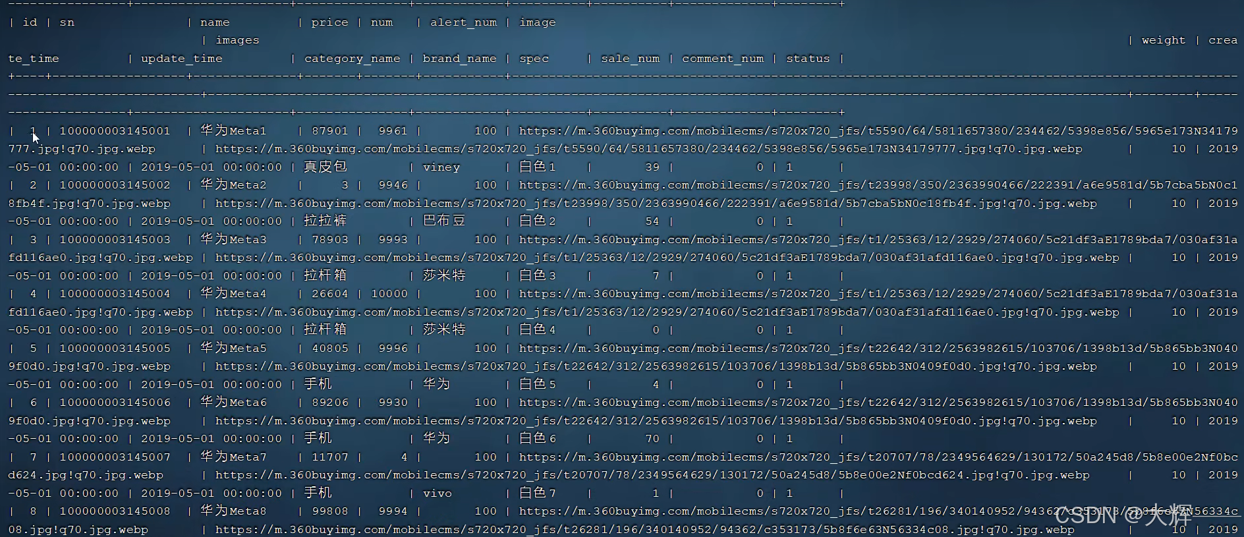Click brand name 巴布豆
Image resolution: width=1244 pixels, height=537 pixels.
pos(443,221)
